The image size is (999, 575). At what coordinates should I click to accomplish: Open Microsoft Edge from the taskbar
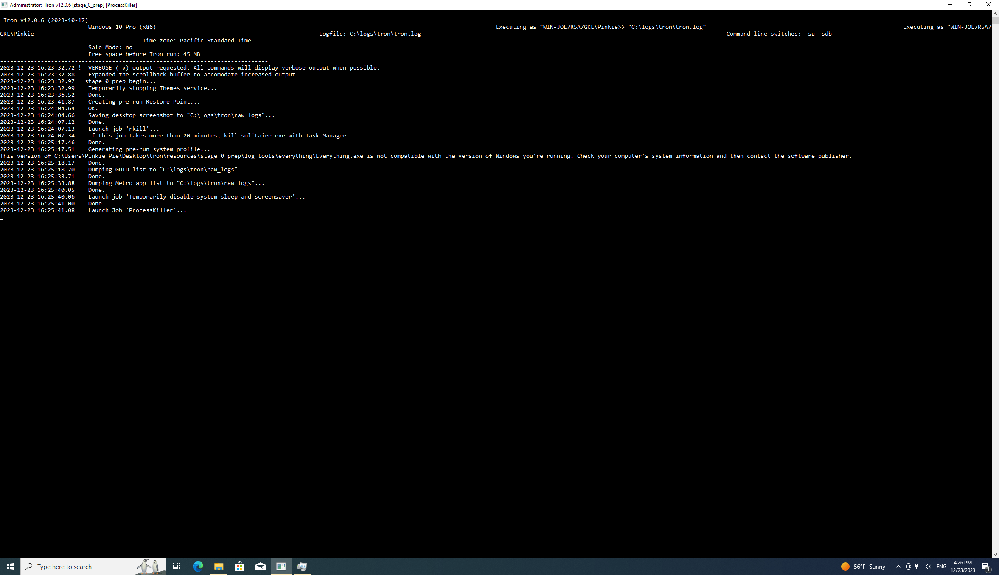pyautogui.click(x=197, y=567)
